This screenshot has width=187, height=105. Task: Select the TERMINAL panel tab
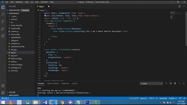click(41, 83)
